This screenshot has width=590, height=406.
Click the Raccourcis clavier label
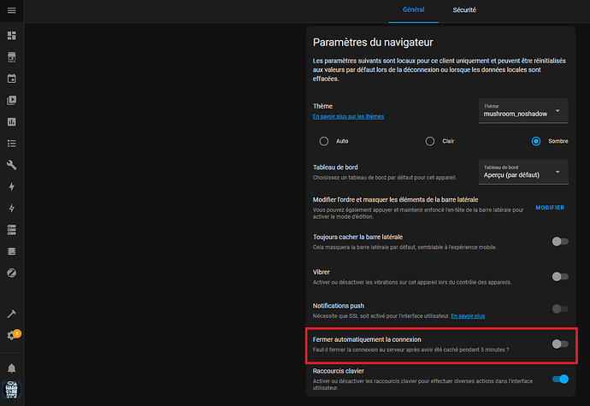coord(339,371)
